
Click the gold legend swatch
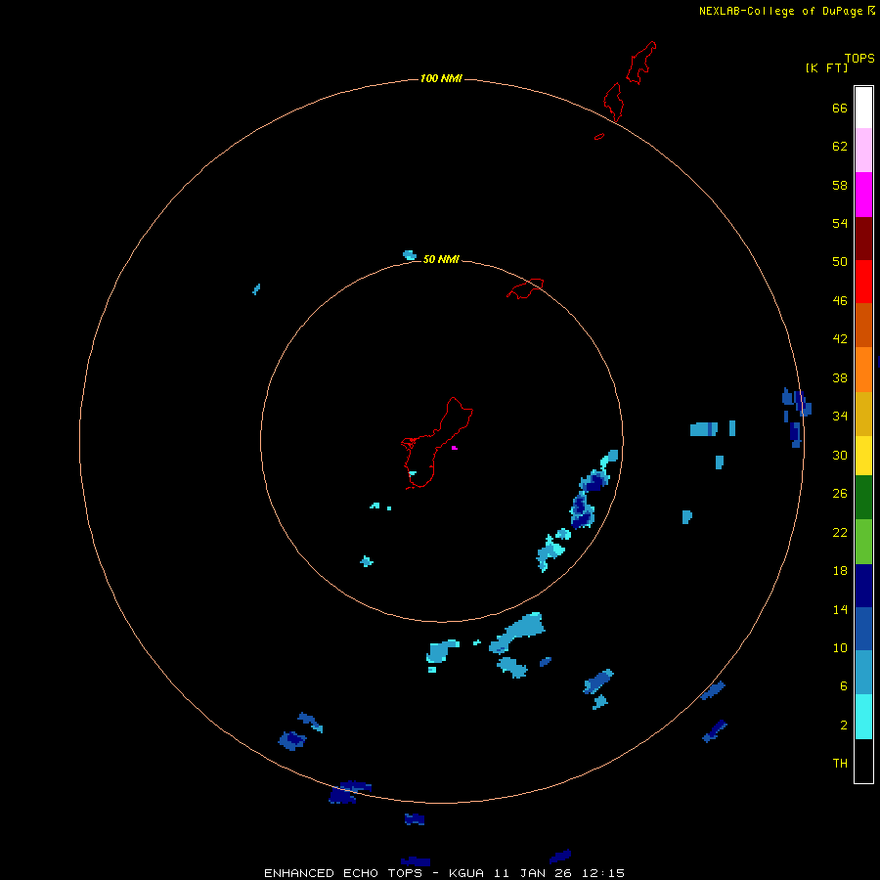pyautogui.click(x=863, y=414)
